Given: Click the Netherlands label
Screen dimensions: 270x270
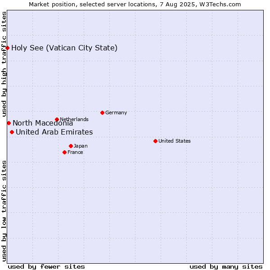Looking at the screenshot, I should pyautogui.click(x=74, y=119).
